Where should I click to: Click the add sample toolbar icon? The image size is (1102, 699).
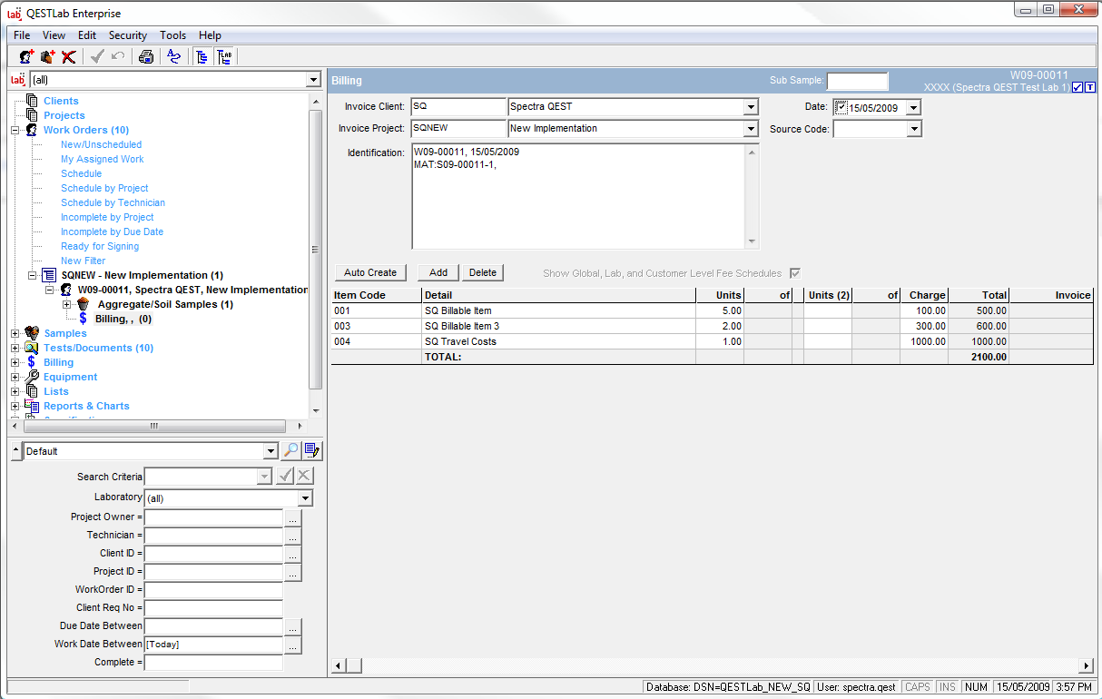point(48,57)
